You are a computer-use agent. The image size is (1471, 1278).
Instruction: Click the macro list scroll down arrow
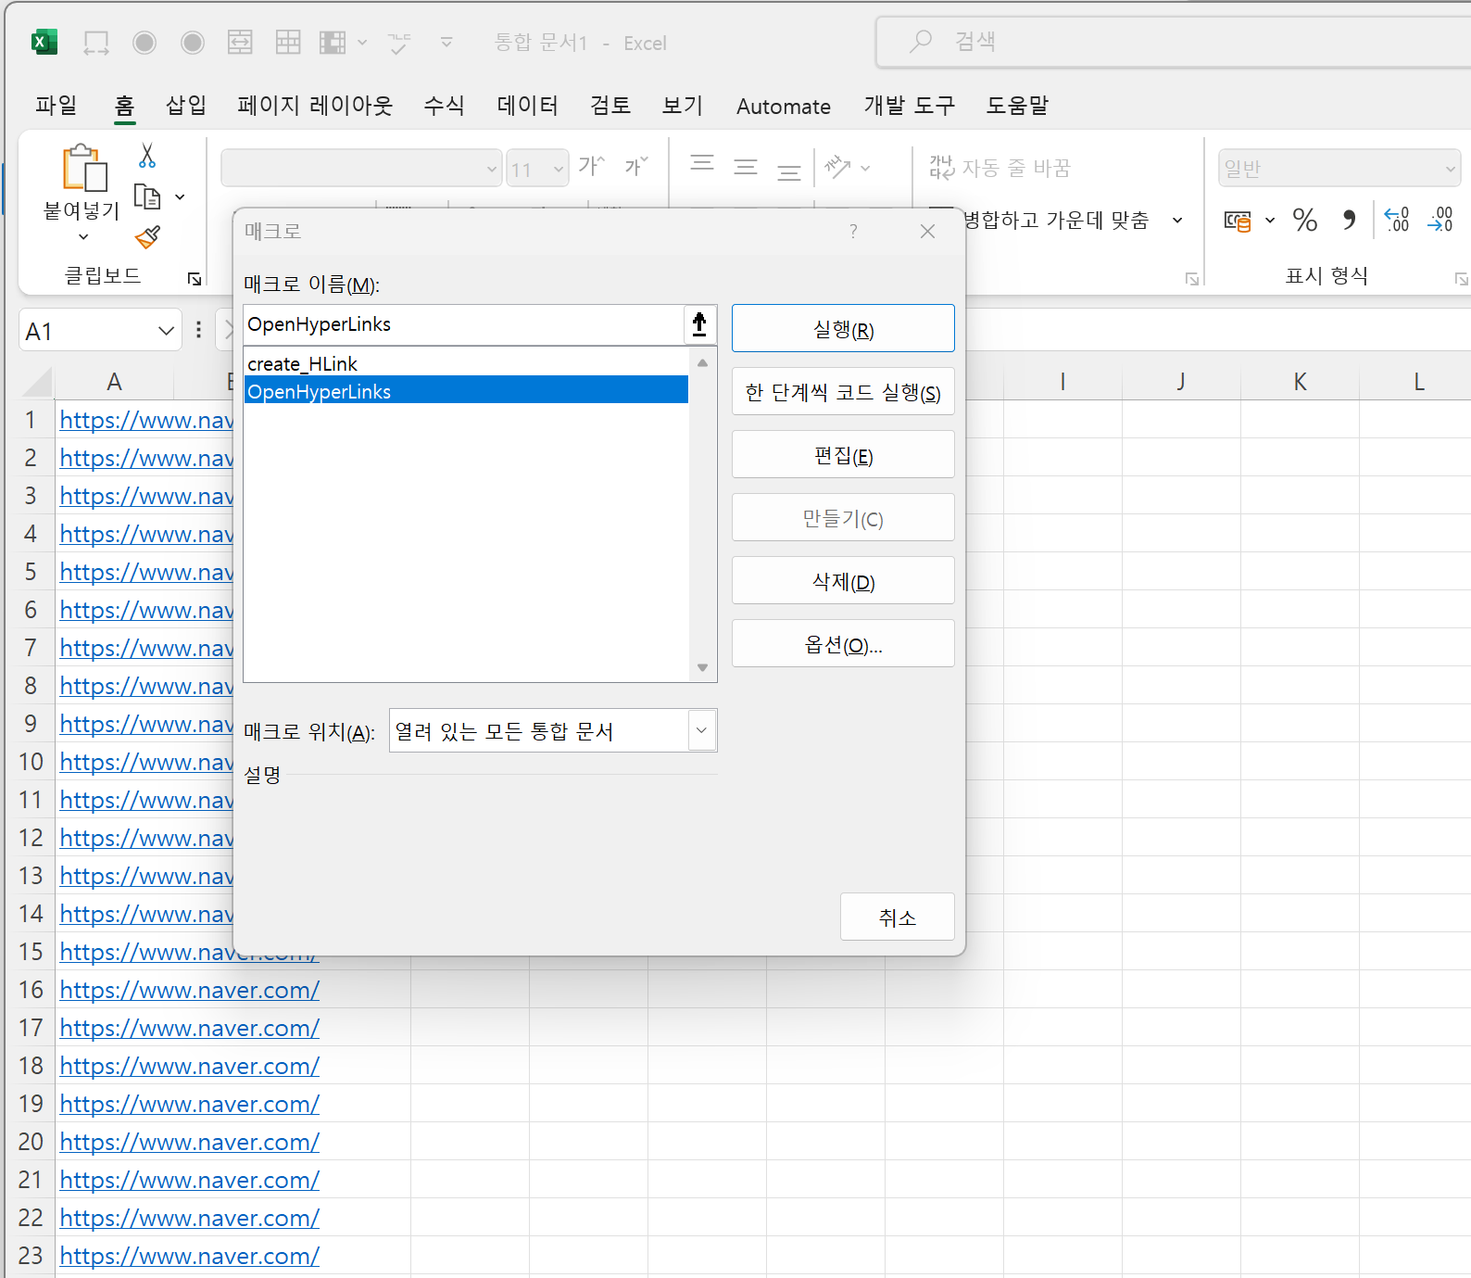tap(703, 667)
